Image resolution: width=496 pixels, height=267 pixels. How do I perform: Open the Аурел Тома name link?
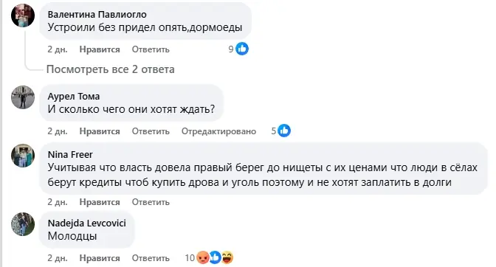point(74,96)
